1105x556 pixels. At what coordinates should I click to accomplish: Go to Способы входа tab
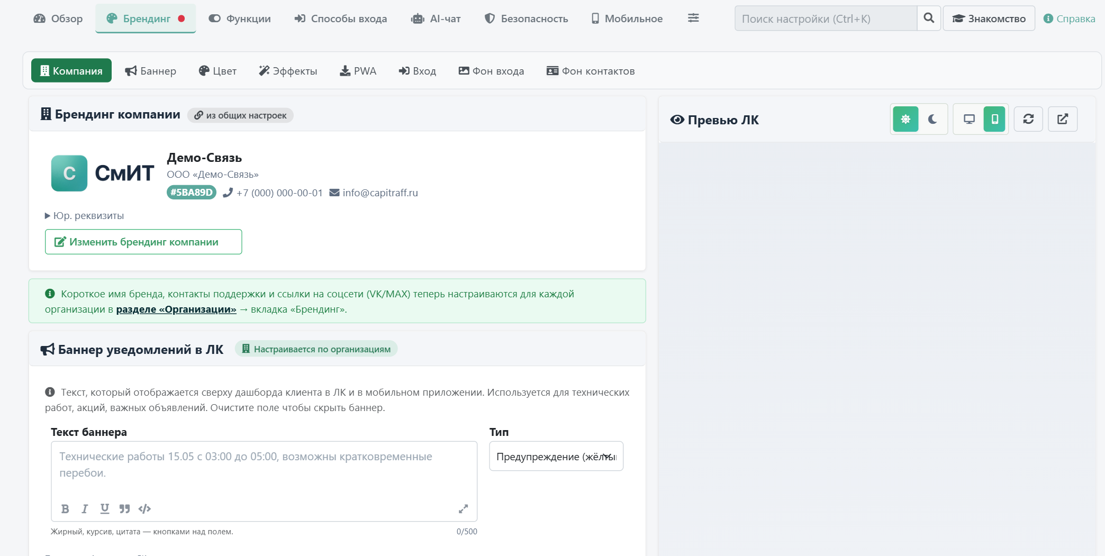click(341, 19)
